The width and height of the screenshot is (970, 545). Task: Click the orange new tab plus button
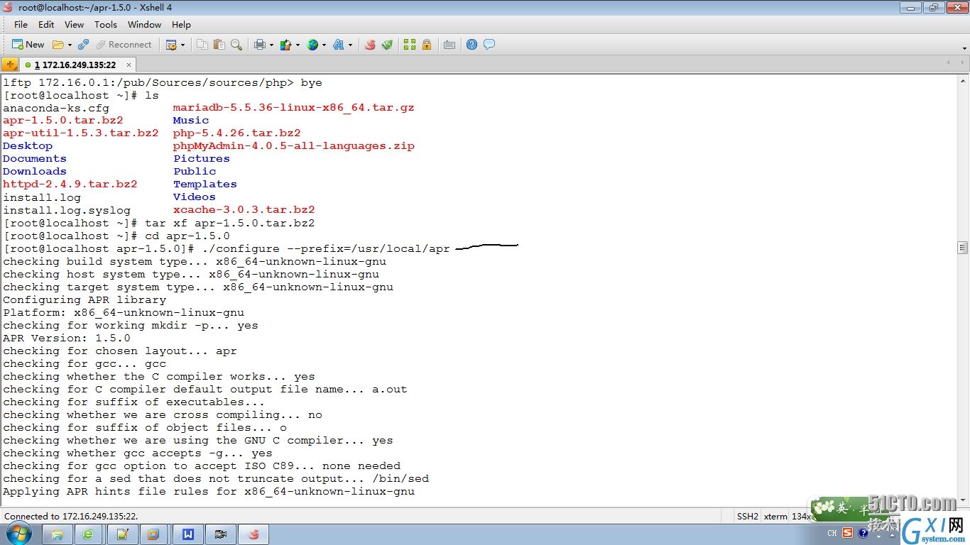pos(10,65)
